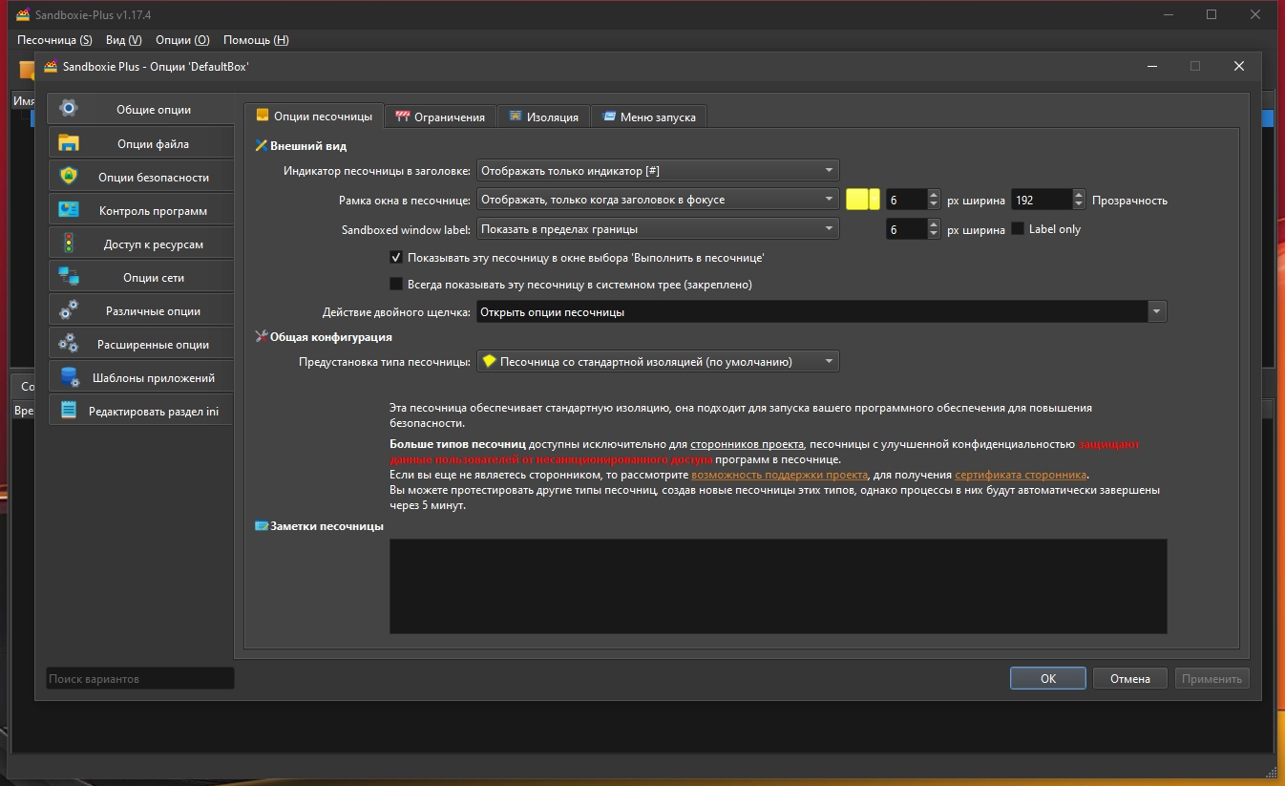
Task: Pick the yellow border color swatch
Action: point(857,200)
